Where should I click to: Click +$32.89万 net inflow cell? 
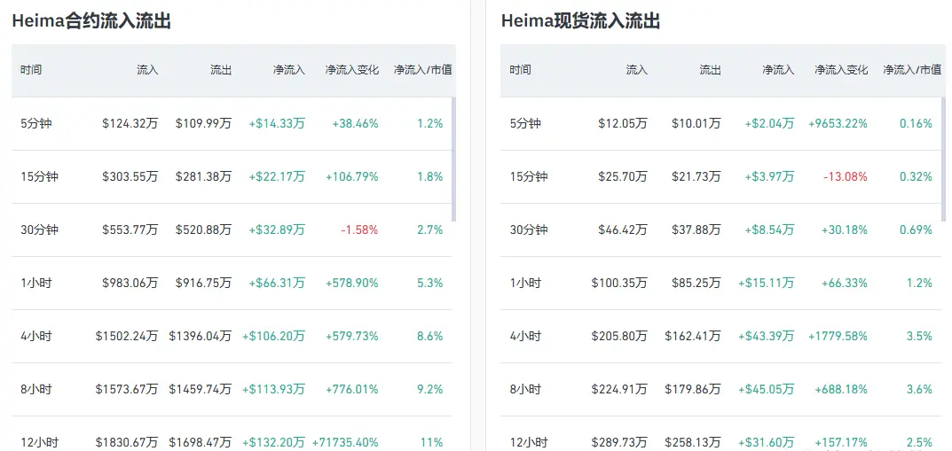277,229
